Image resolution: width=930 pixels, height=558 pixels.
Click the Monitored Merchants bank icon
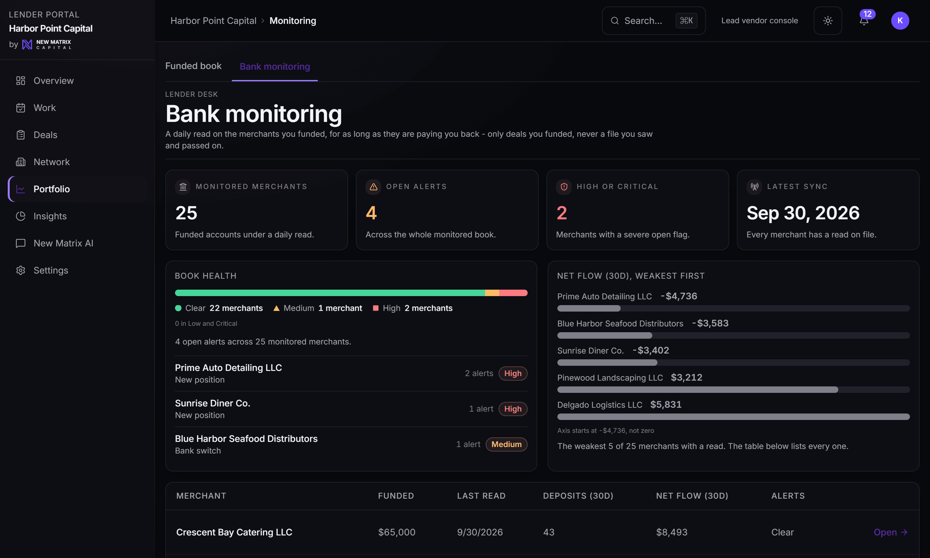coord(183,186)
